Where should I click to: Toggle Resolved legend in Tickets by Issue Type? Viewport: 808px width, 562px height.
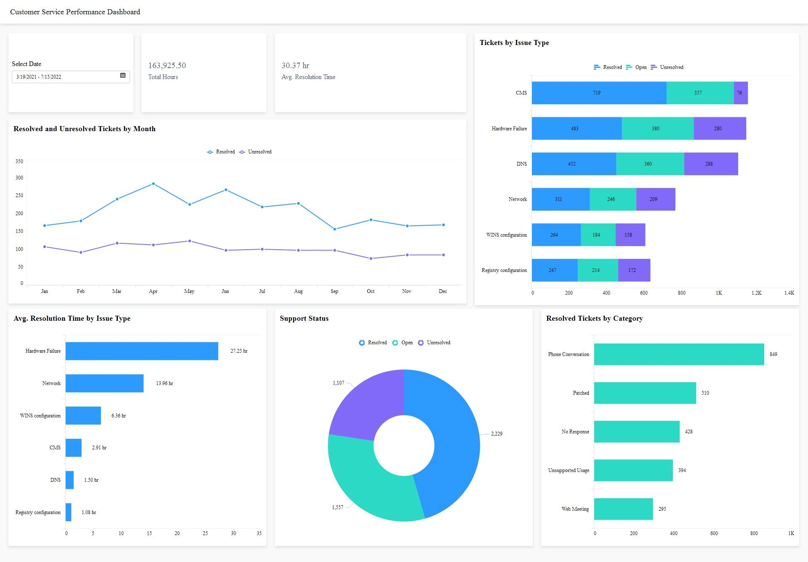coord(608,67)
